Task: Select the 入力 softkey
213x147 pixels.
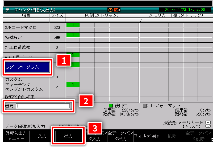Action: (x=42, y=136)
